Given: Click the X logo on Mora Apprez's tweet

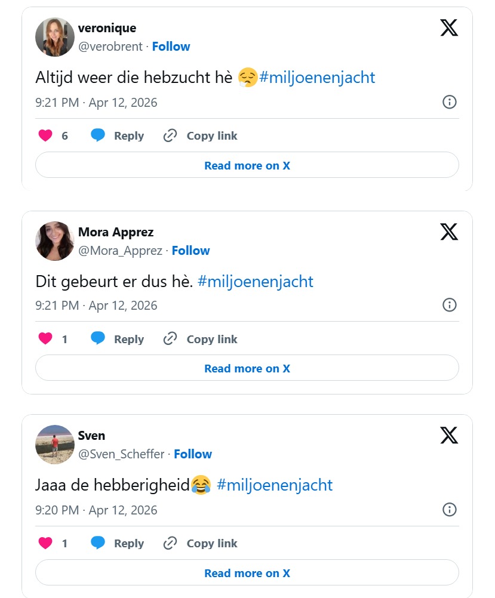Looking at the screenshot, I should (x=449, y=232).
